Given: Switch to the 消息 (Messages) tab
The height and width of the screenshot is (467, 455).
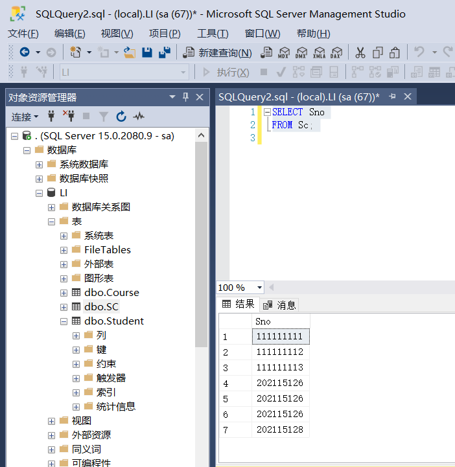Looking at the screenshot, I should point(279,305).
